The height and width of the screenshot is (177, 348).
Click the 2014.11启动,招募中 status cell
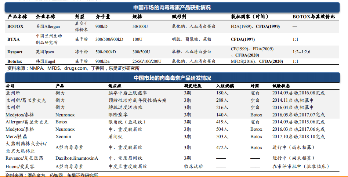pos(293,100)
